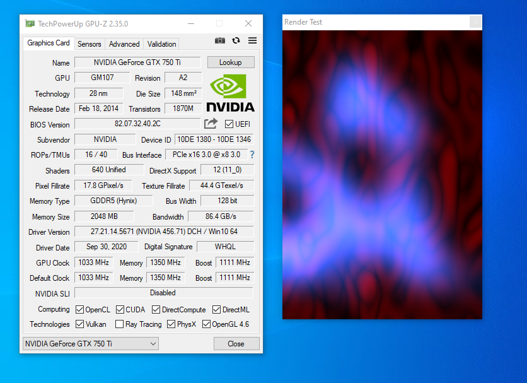Viewport: 527px width, 383px height.
Task: Click the Lookup button
Action: pyautogui.click(x=231, y=62)
